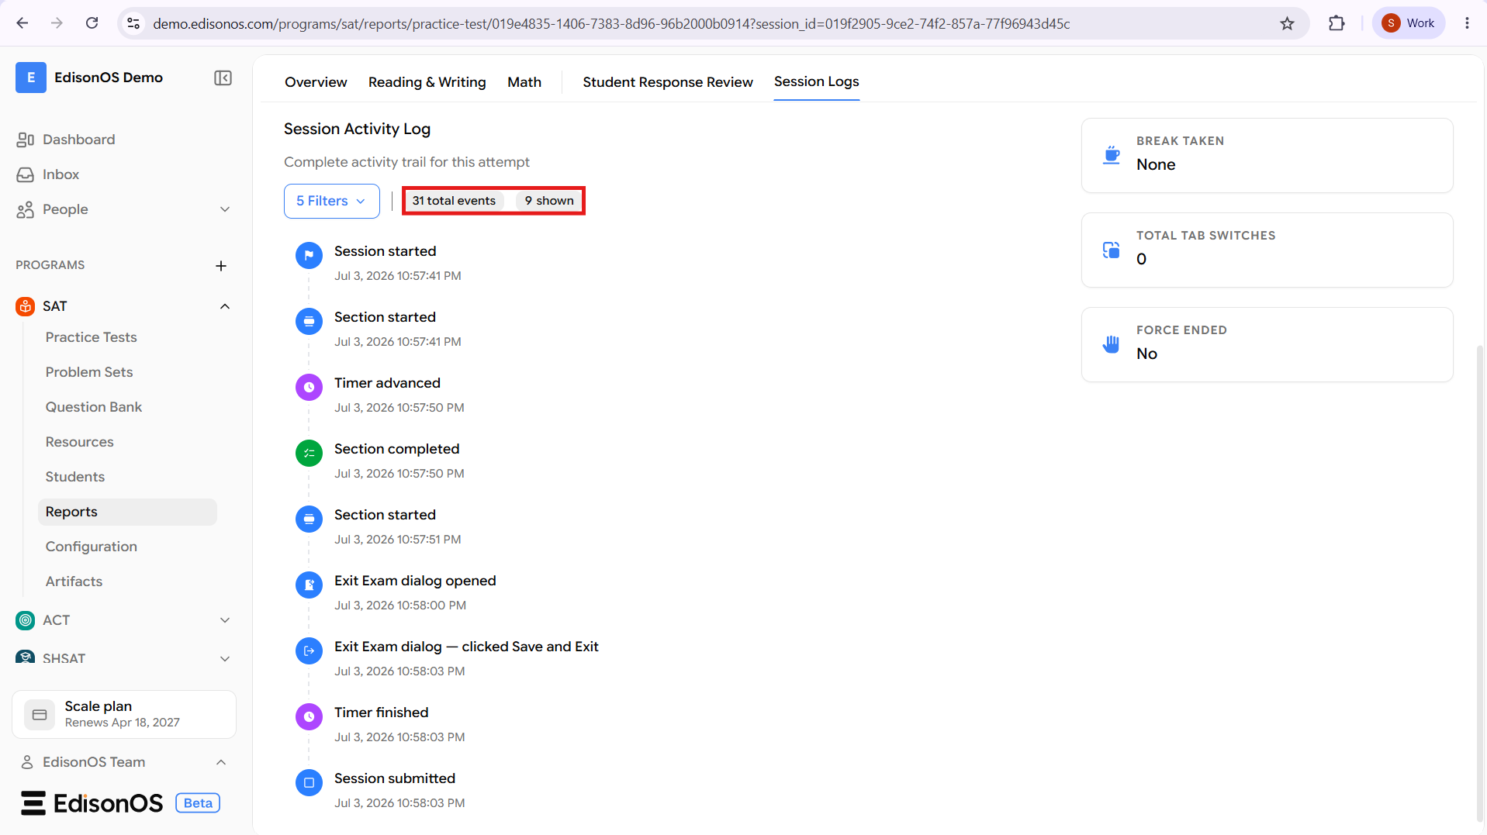This screenshot has height=835, width=1487.
Task: Click the orange SAT program icon
Action: pos(26,306)
